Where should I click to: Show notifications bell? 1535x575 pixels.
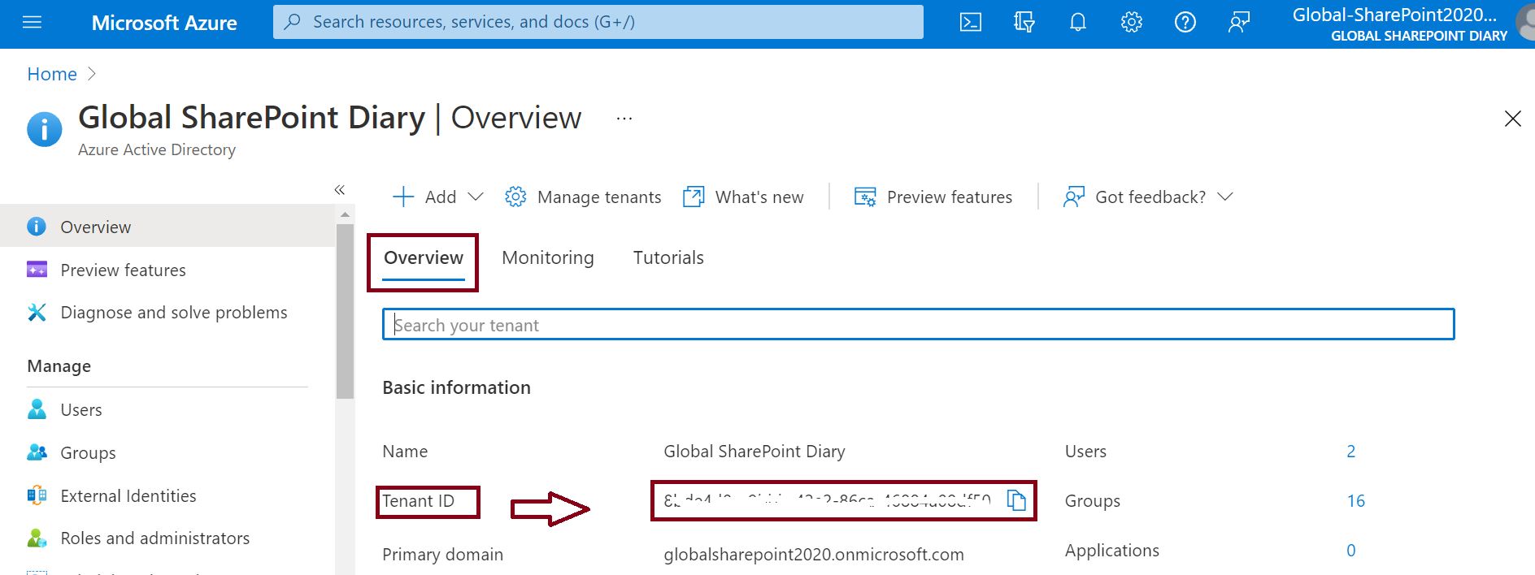pyautogui.click(x=1078, y=23)
